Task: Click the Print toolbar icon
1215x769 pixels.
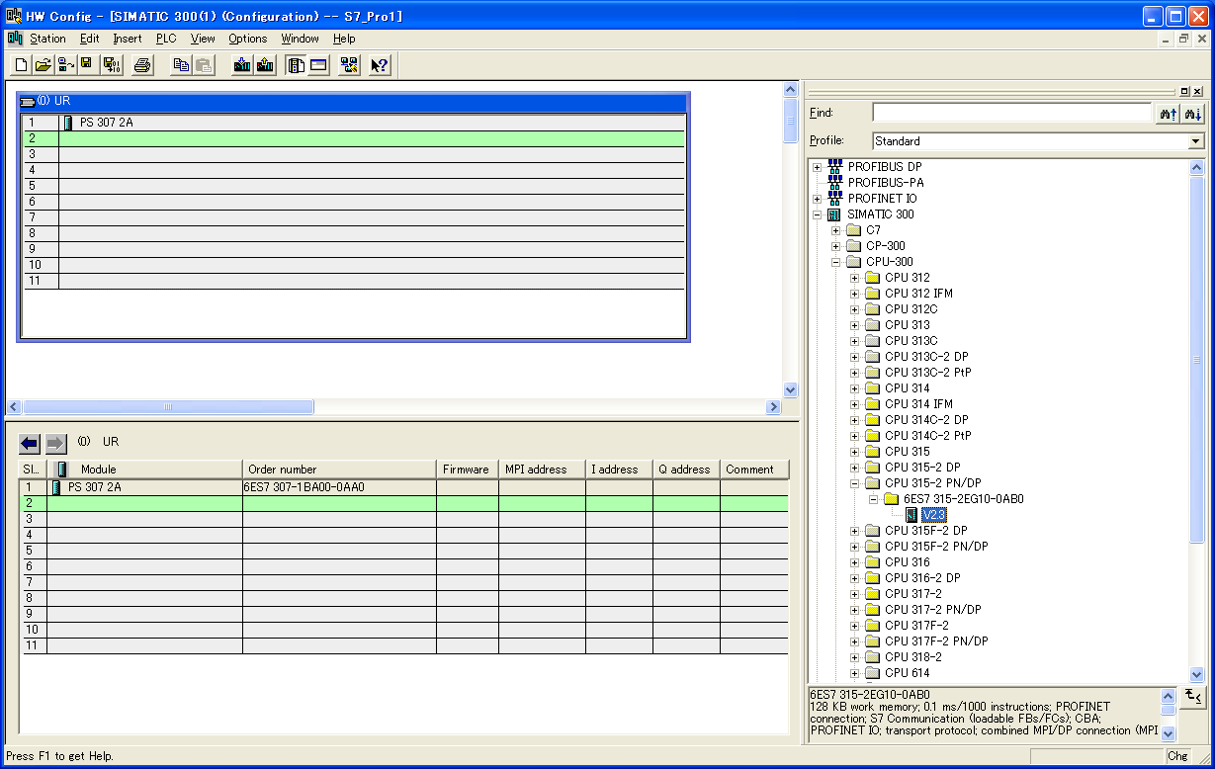Action: pos(143,64)
